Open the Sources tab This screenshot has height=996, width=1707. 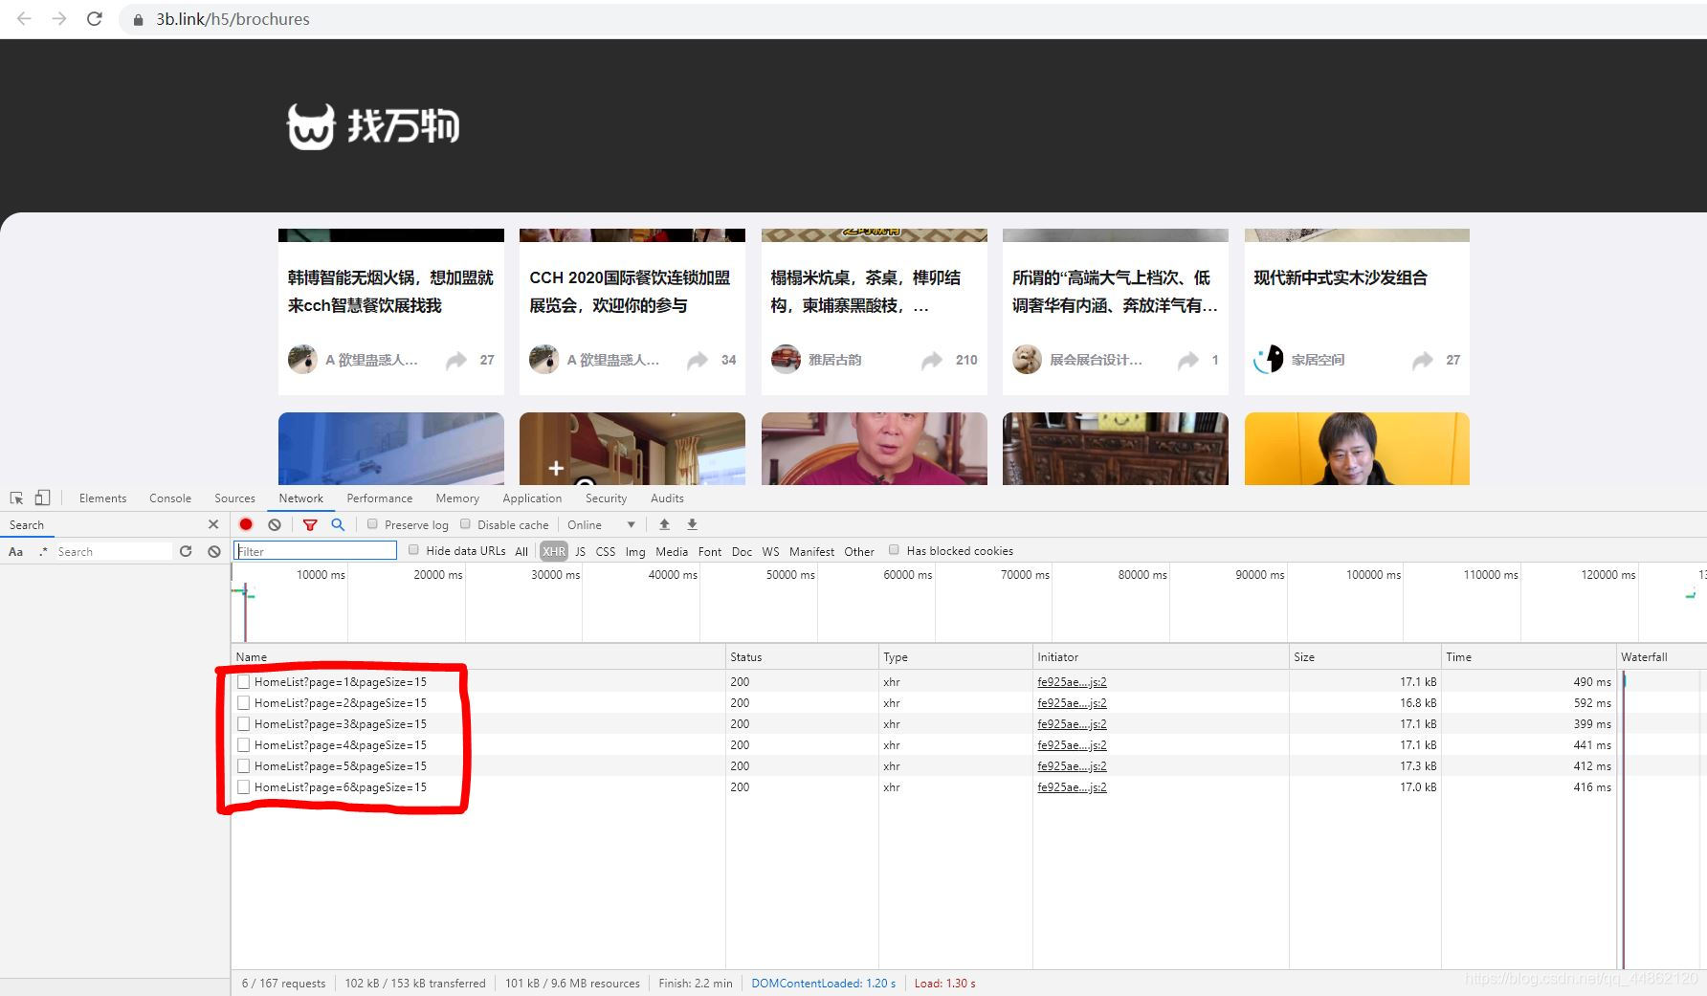pos(234,498)
